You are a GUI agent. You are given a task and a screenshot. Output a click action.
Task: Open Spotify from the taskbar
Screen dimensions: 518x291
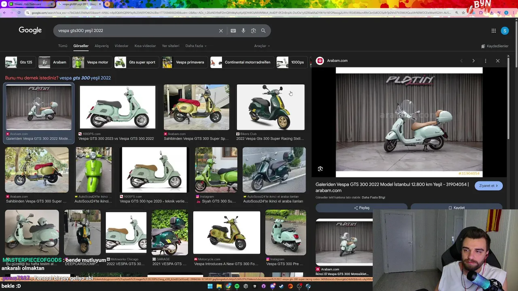click(x=237, y=286)
